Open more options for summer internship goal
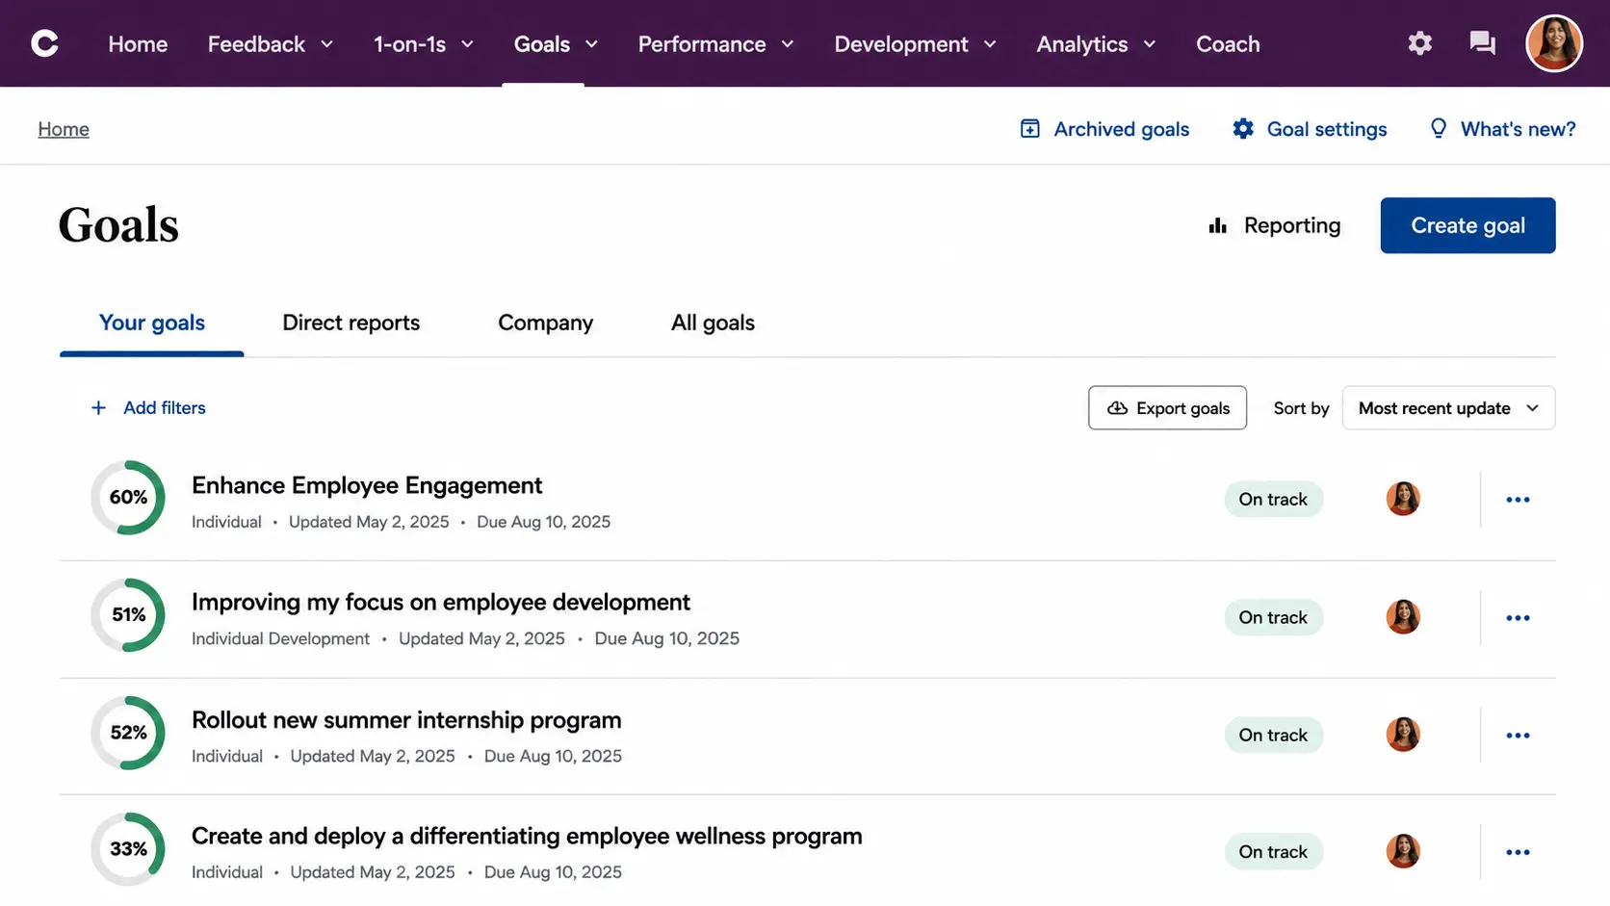This screenshot has height=906, width=1610. point(1518,736)
